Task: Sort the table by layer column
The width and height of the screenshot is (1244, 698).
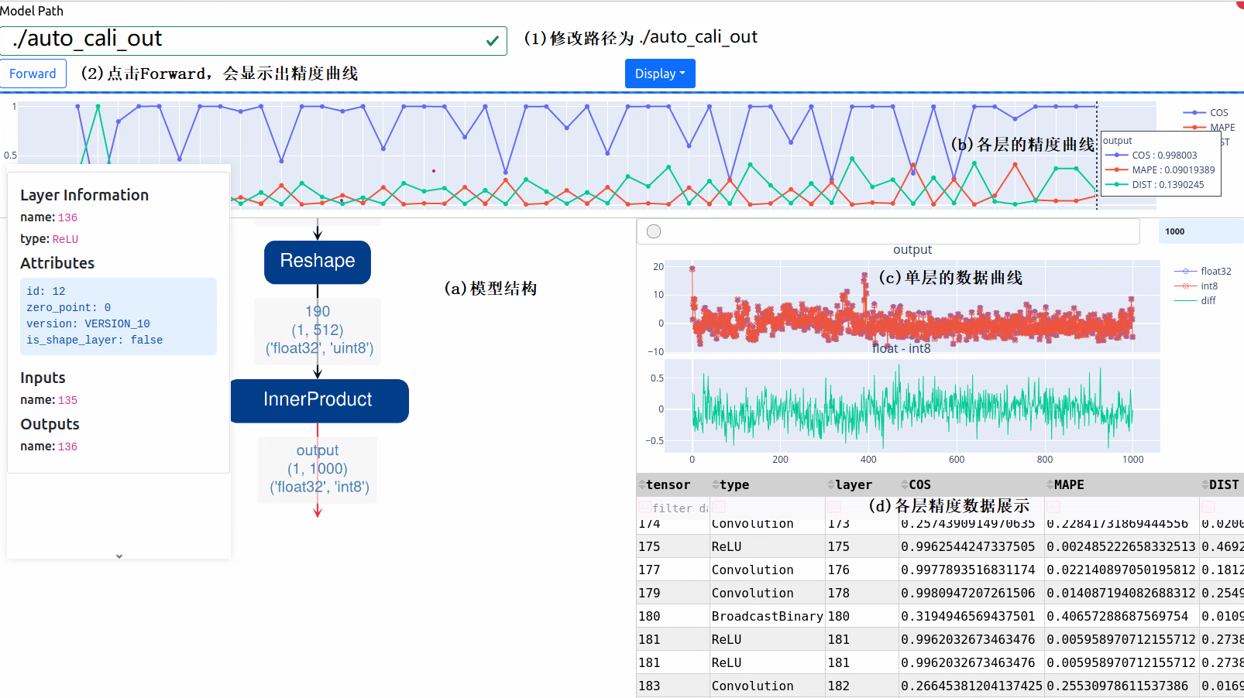Action: point(831,485)
